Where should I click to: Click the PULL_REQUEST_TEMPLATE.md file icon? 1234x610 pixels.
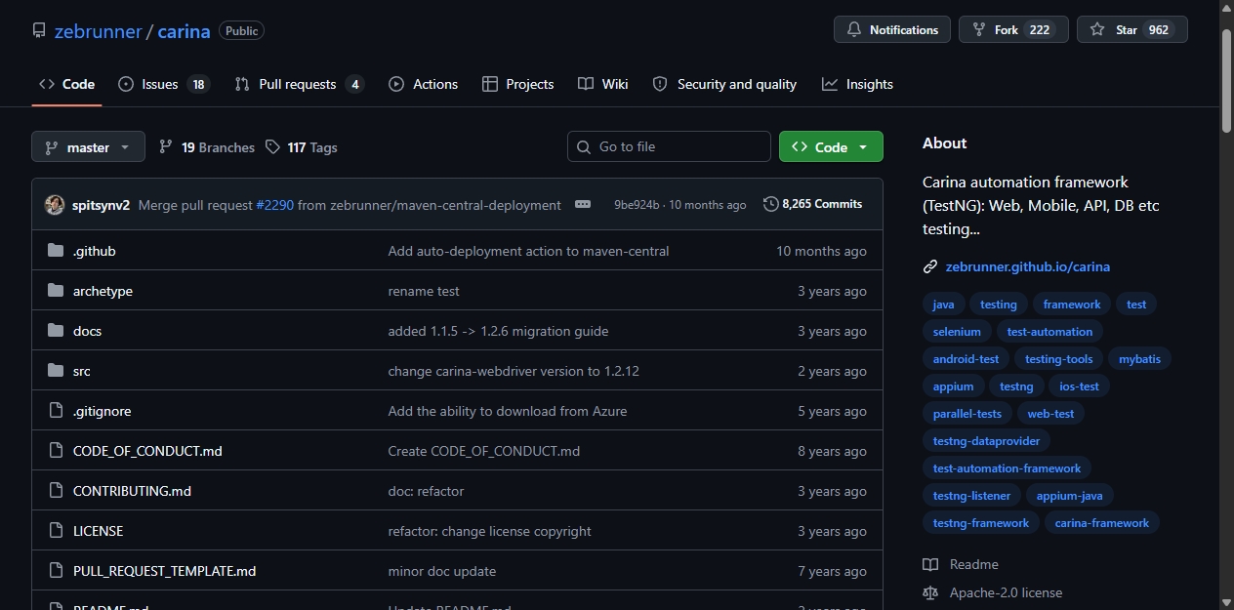tap(56, 571)
